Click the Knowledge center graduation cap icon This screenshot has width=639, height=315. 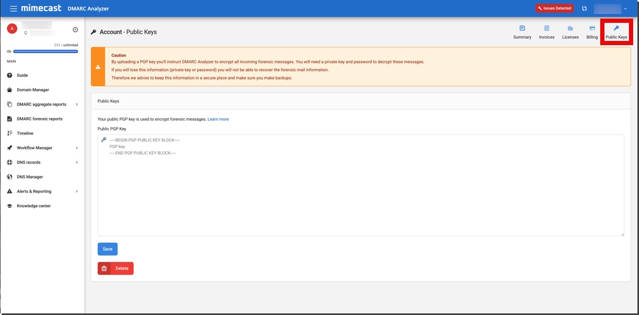click(x=10, y=206)
